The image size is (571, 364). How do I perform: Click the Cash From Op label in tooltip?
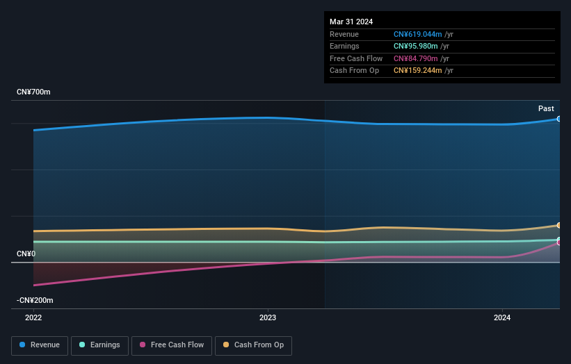[354, 71]
